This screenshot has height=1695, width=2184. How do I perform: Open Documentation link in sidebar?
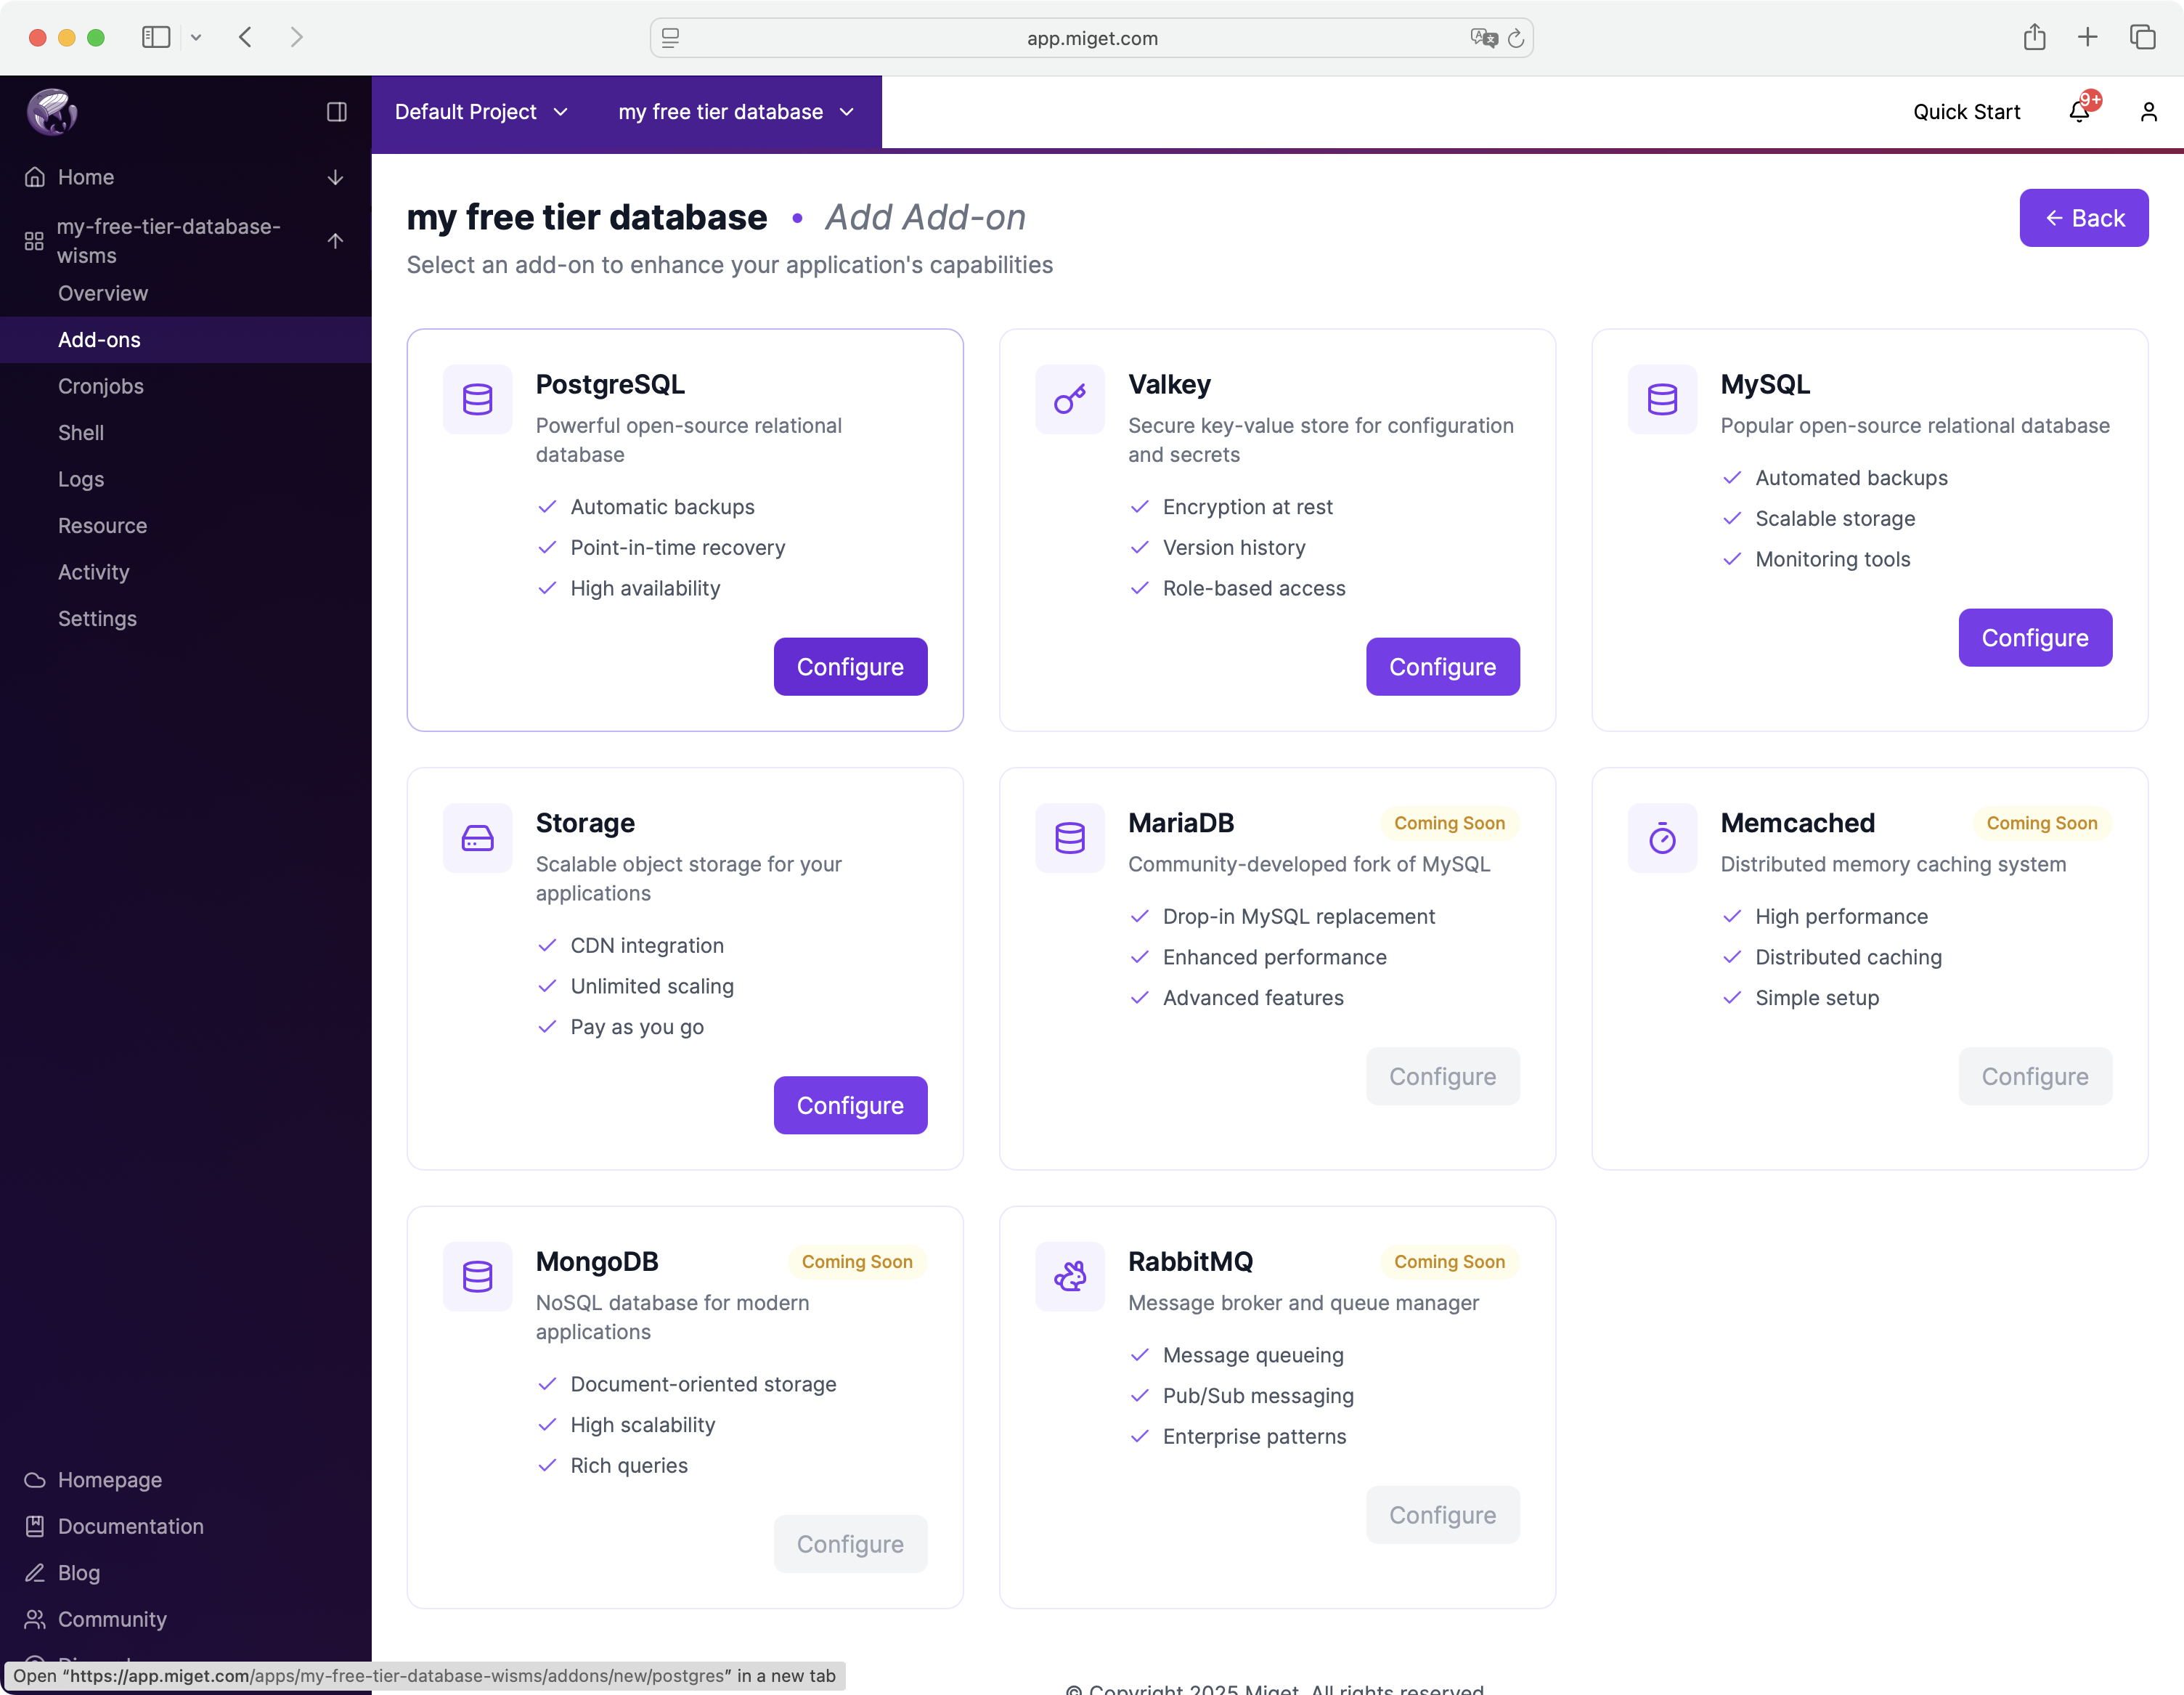pyautogui.click(x=131, y=1526)
